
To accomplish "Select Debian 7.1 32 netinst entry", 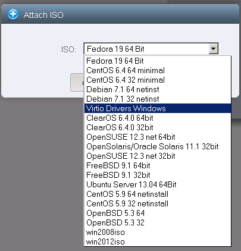I will [x=158, y=99].
